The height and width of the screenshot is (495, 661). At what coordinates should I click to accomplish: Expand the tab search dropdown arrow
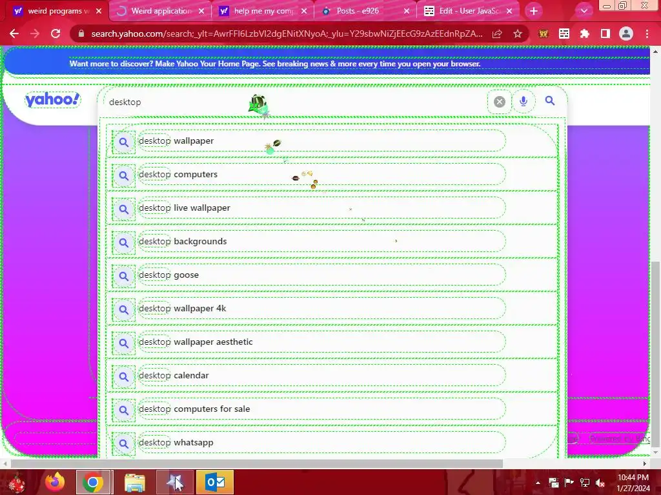click(584, 11)
